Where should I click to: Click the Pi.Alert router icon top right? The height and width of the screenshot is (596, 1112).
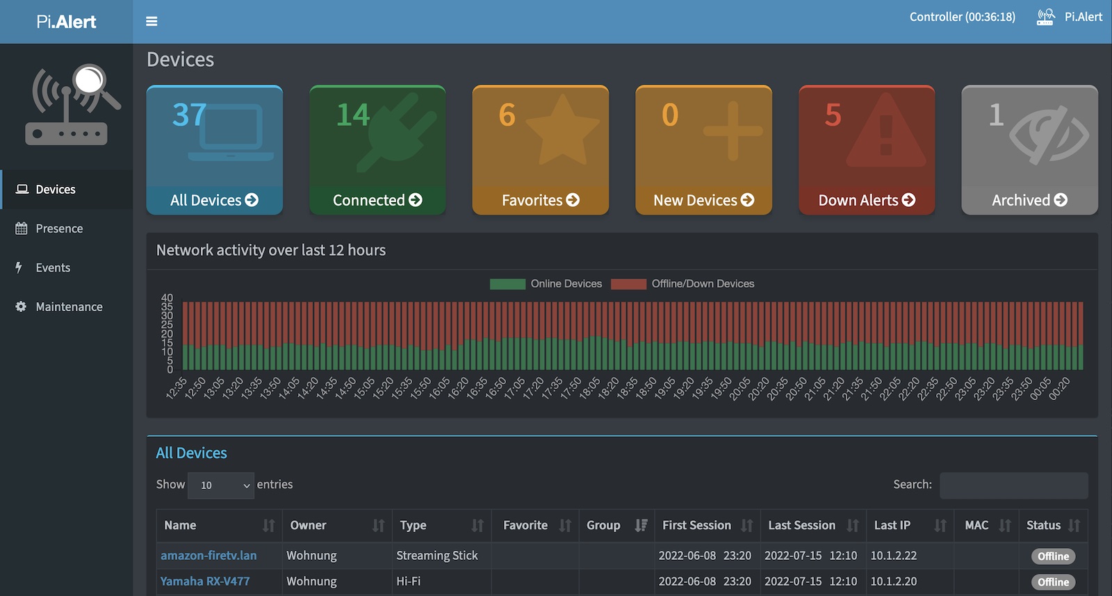point(1045,17)
